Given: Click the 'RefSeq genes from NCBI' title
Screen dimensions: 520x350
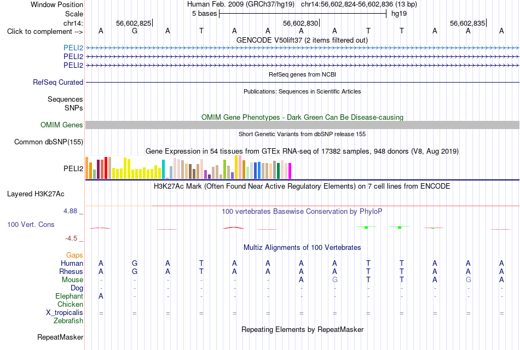Looking at the screenshot, I should [x=303, y=74].
